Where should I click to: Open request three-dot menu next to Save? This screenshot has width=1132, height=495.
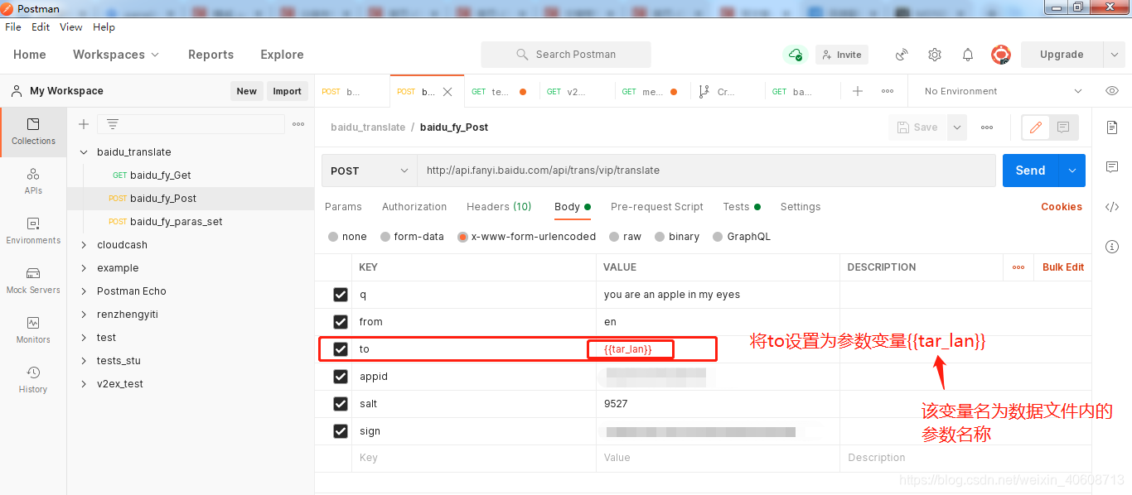(987, 127)
